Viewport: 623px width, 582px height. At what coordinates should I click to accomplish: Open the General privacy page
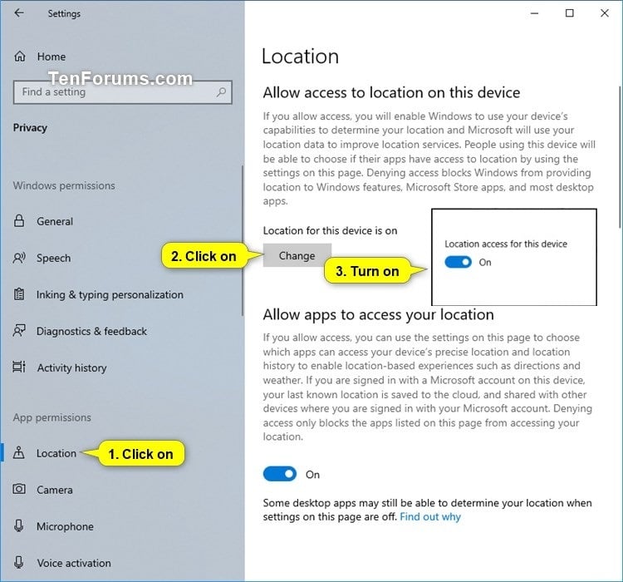(x=55, y=221)
